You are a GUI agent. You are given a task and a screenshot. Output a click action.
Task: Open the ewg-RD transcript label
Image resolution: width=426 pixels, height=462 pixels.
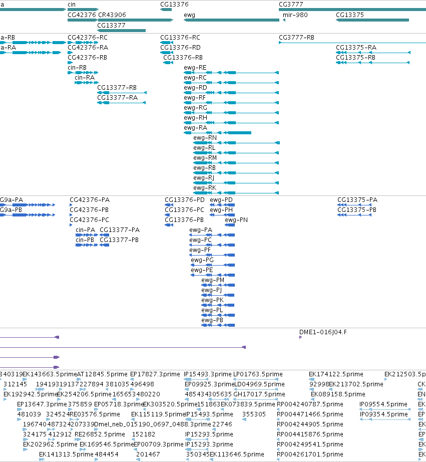[195, 88]
